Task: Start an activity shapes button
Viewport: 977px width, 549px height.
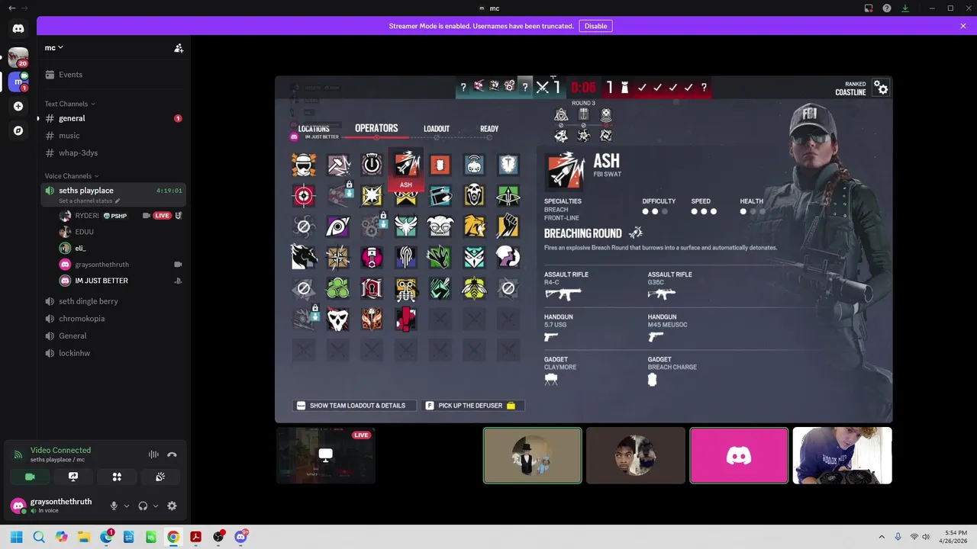Action: click(x=117, y=477)
